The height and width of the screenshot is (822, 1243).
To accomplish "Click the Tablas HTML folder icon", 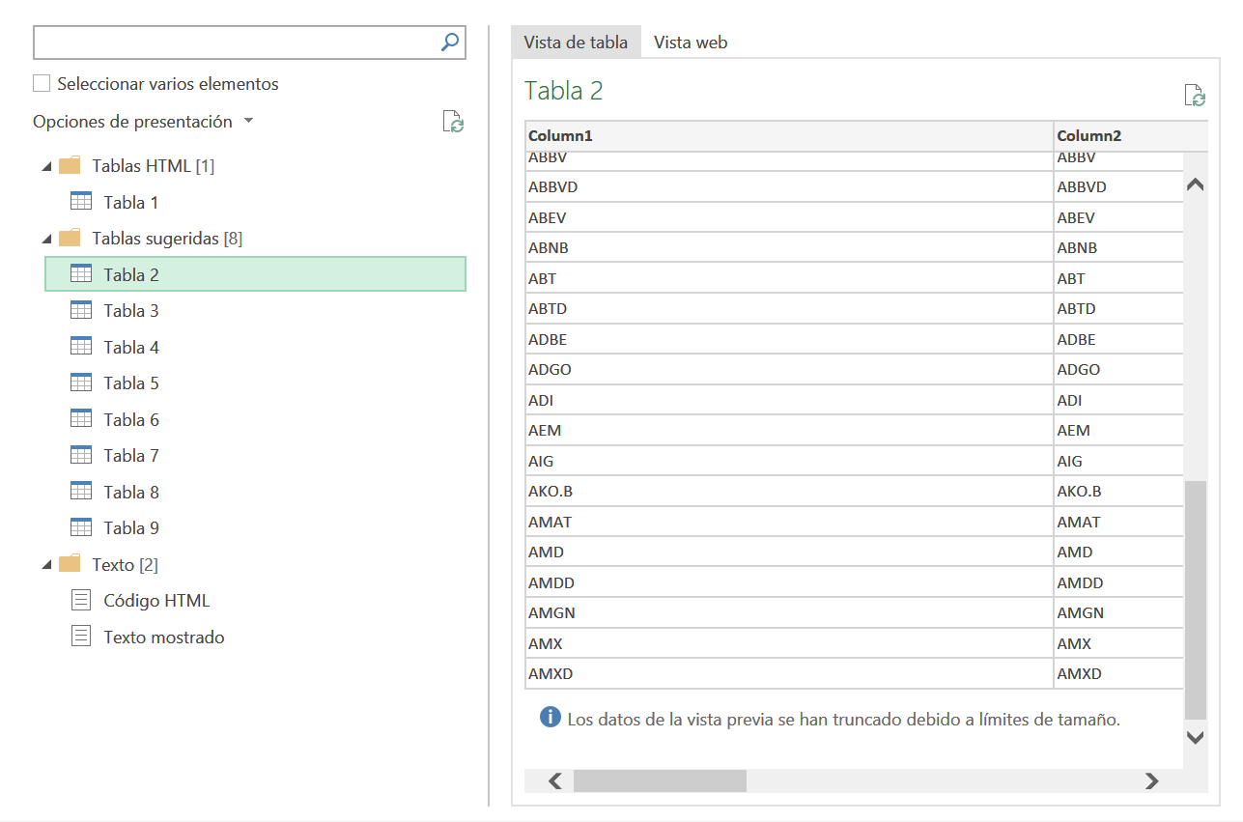I will point(70,165).
